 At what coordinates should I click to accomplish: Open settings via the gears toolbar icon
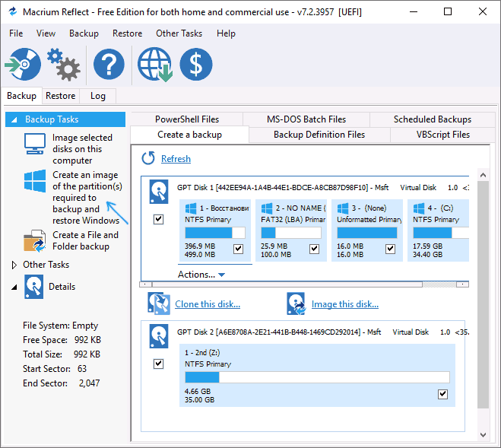click(x=64, y=65)
